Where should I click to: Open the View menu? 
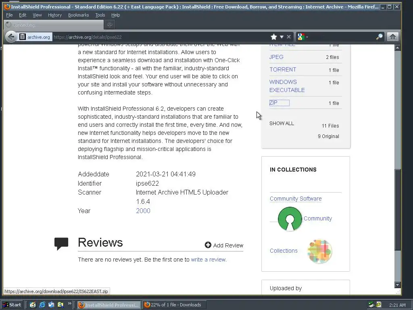coord(37,15)
